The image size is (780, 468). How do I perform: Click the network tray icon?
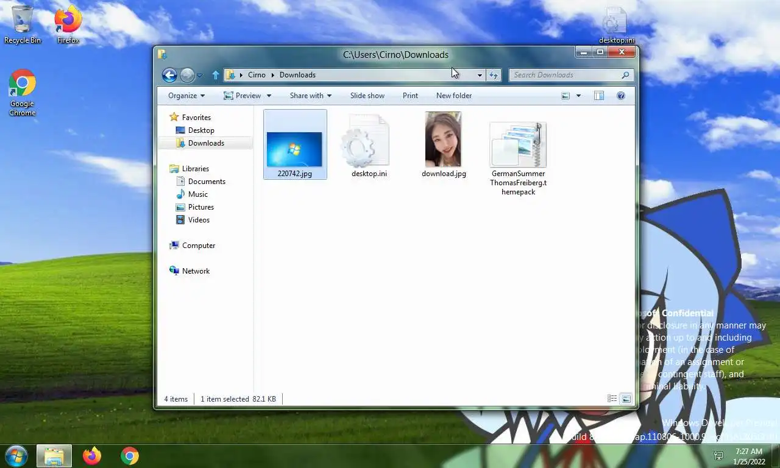pos(718,456)
